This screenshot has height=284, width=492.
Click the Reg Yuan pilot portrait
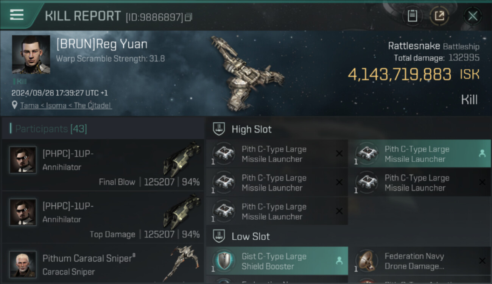point(31,55)
